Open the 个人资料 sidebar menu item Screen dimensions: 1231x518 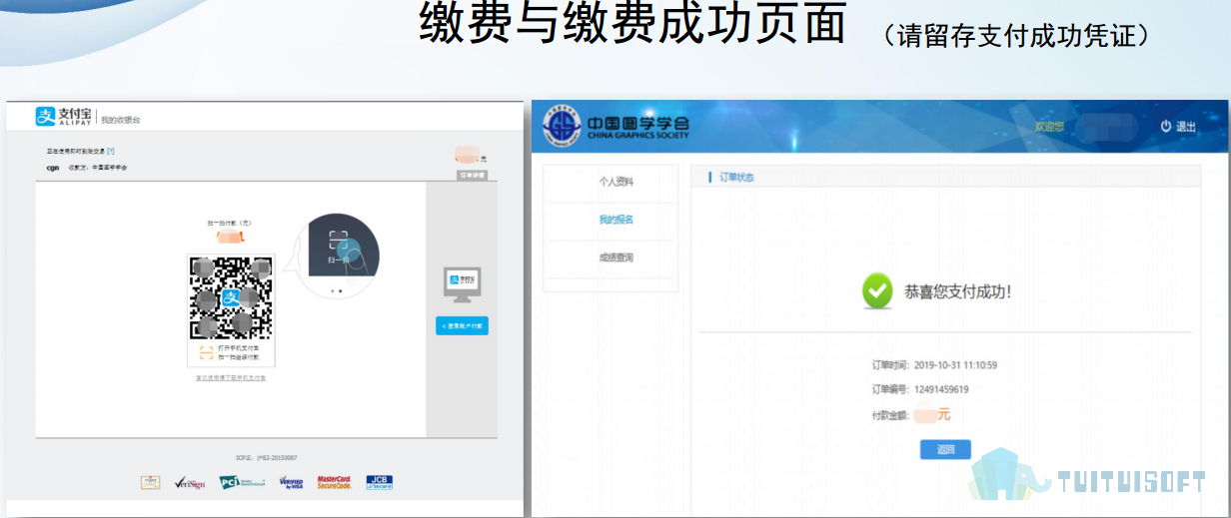coord(615,182)
